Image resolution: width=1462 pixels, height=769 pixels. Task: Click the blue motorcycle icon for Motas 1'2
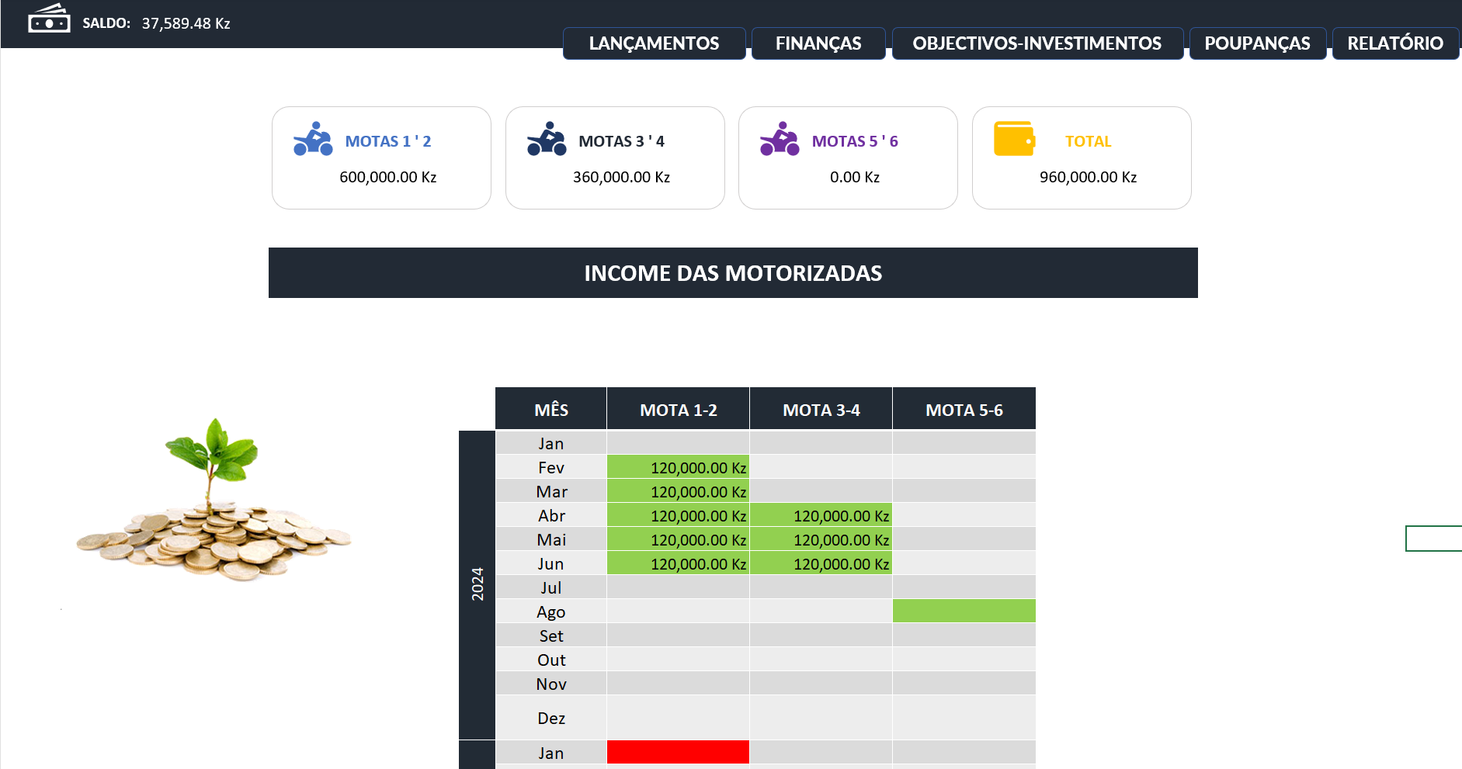point(313,140)
